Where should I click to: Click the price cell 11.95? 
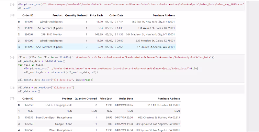pyautogui.click(x=109, y=105)
